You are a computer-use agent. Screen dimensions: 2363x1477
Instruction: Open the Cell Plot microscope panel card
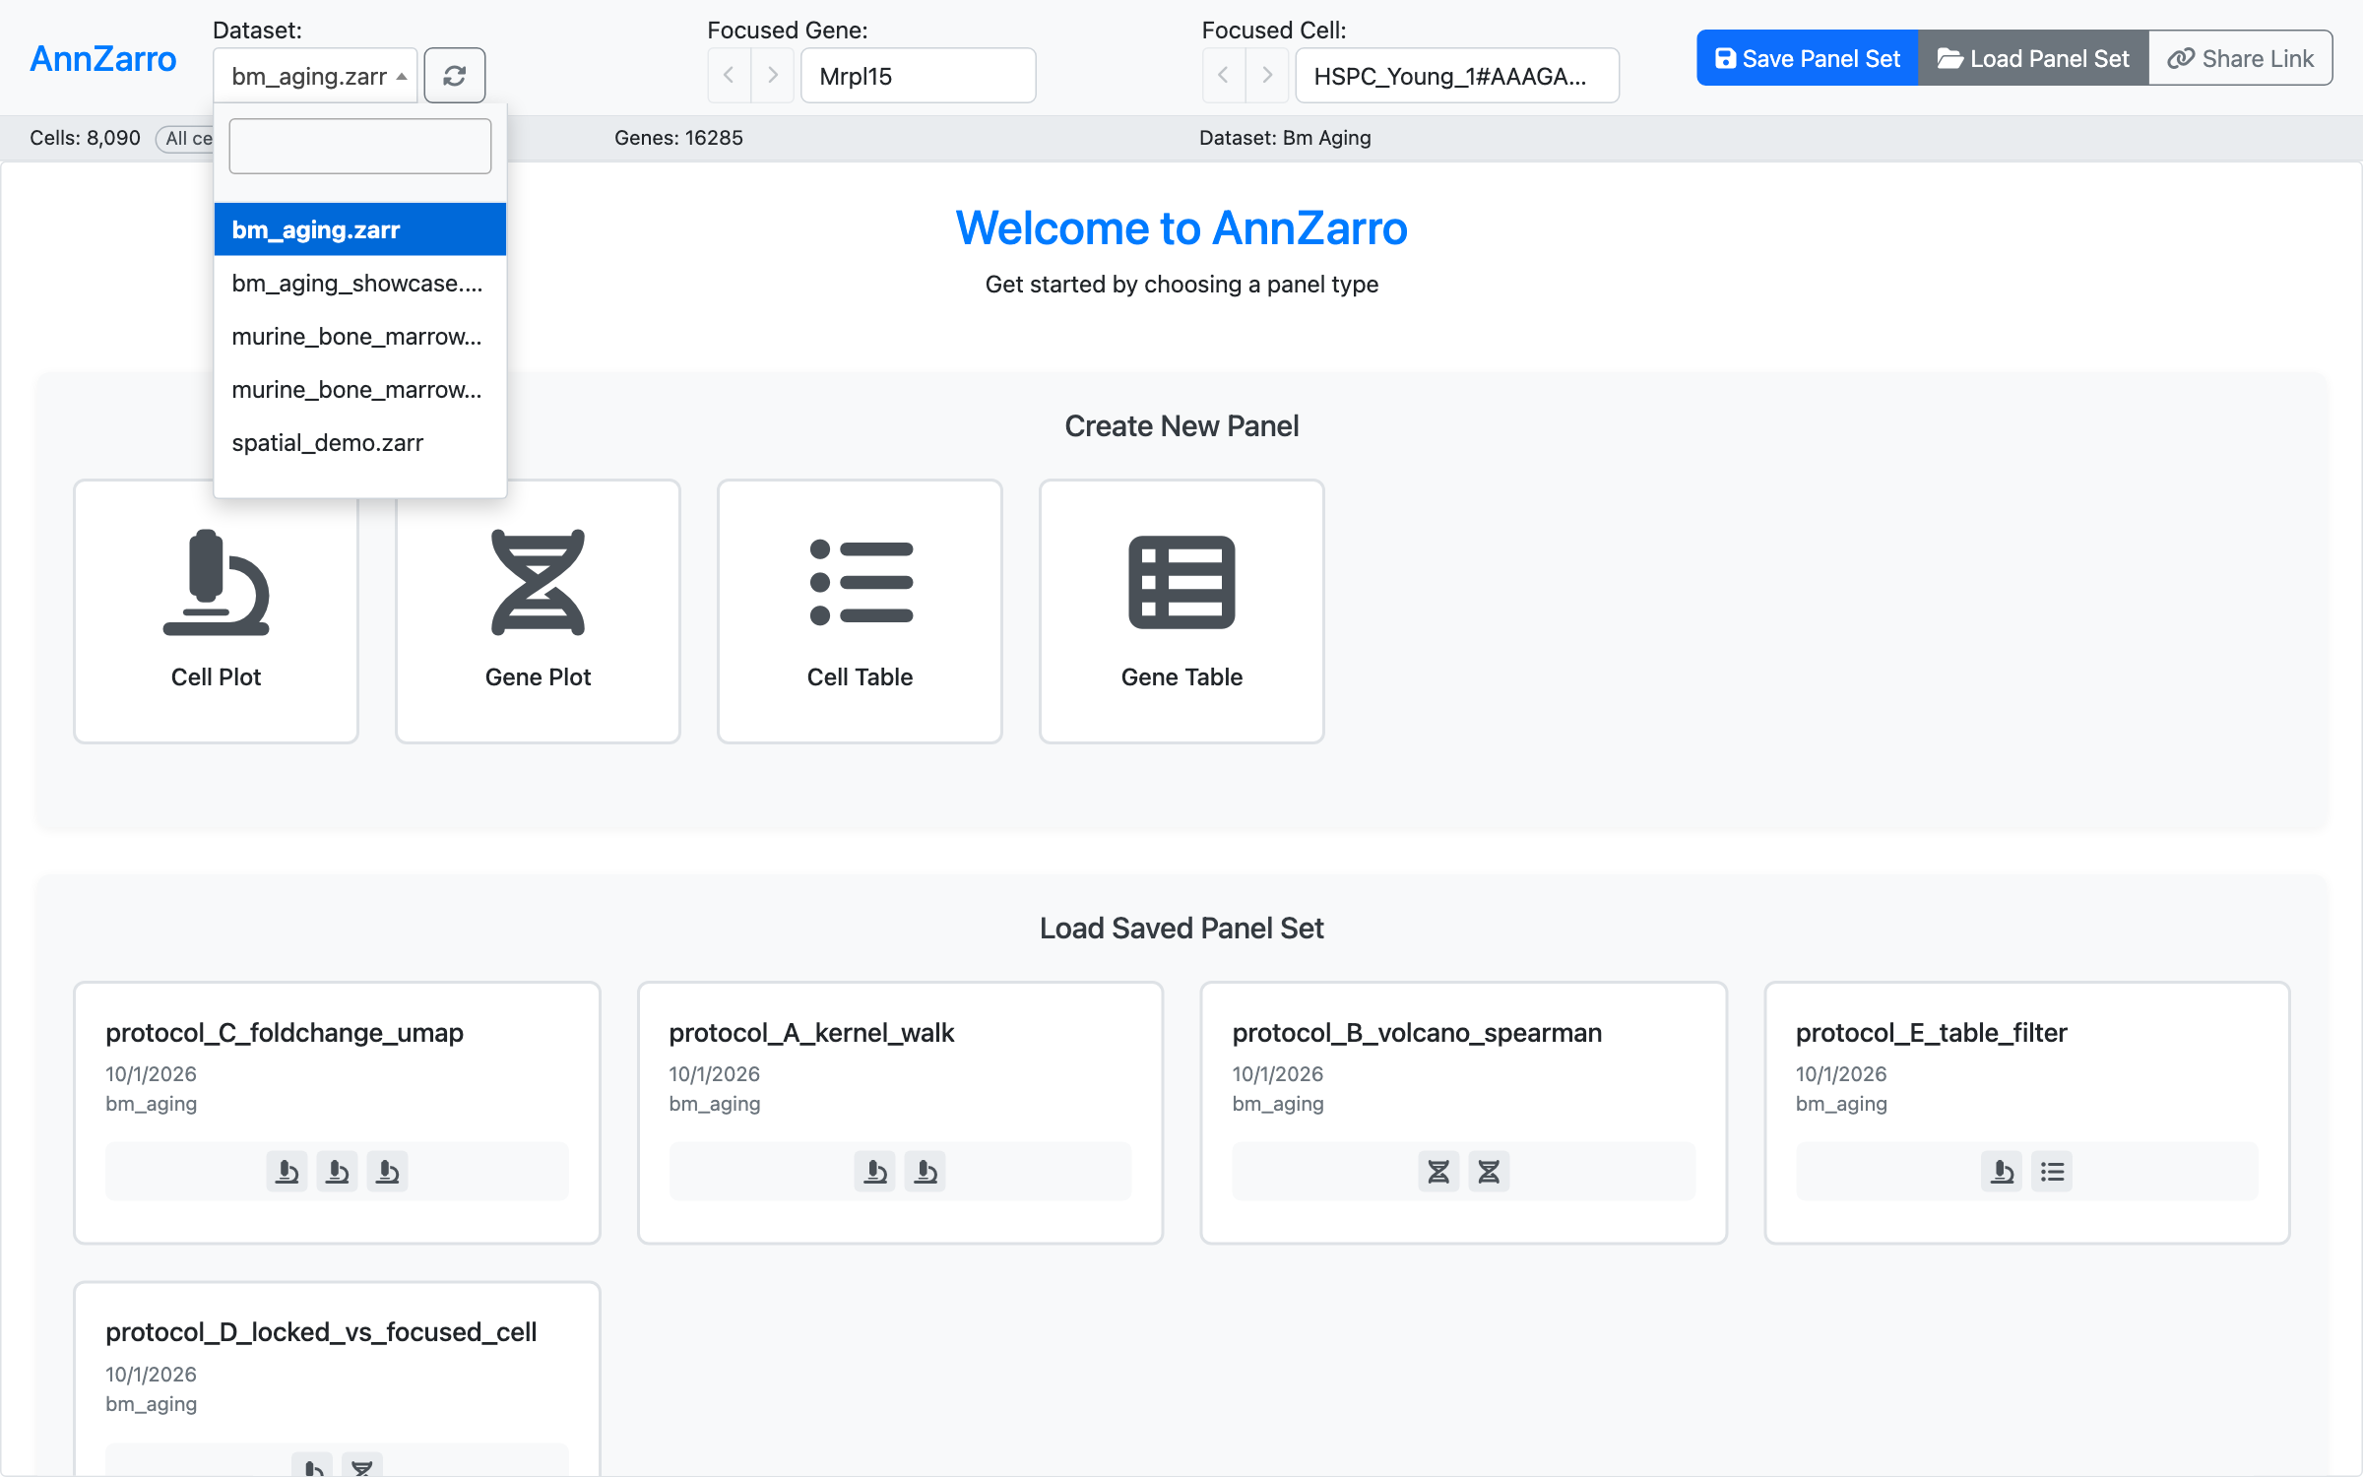point(216,611)
